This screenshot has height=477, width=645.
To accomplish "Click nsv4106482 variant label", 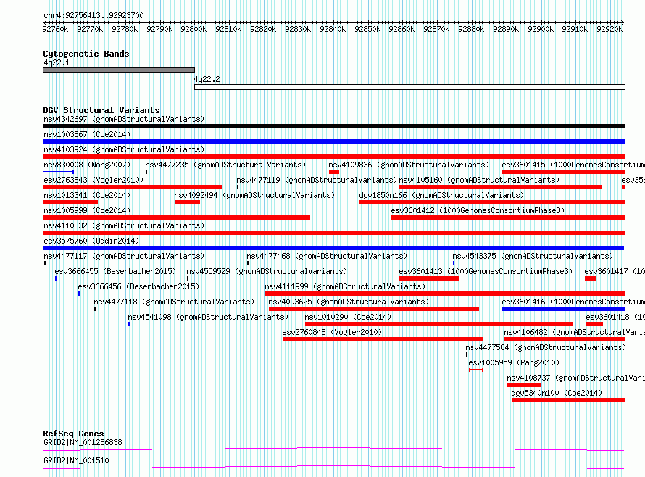I will 574,332.
